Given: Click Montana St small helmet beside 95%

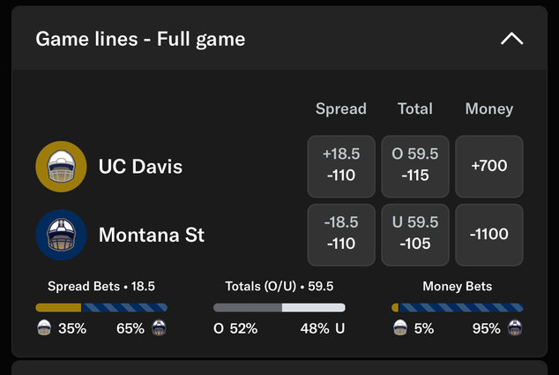Looking at the screenshot, I should [x=514, y=328].
